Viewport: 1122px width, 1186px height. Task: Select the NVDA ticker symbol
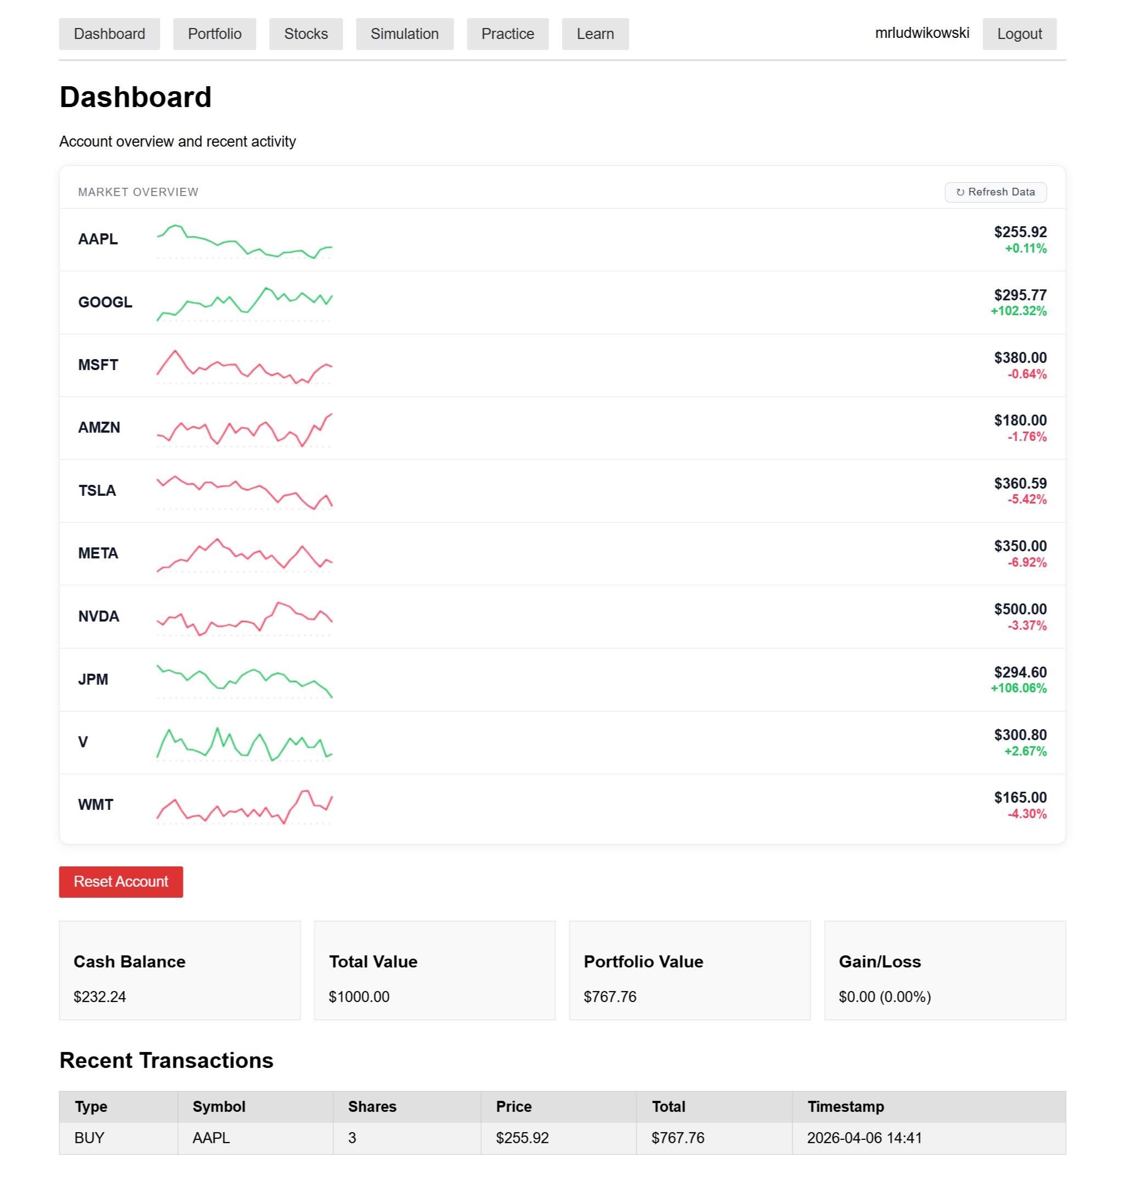tap(99, 616)
